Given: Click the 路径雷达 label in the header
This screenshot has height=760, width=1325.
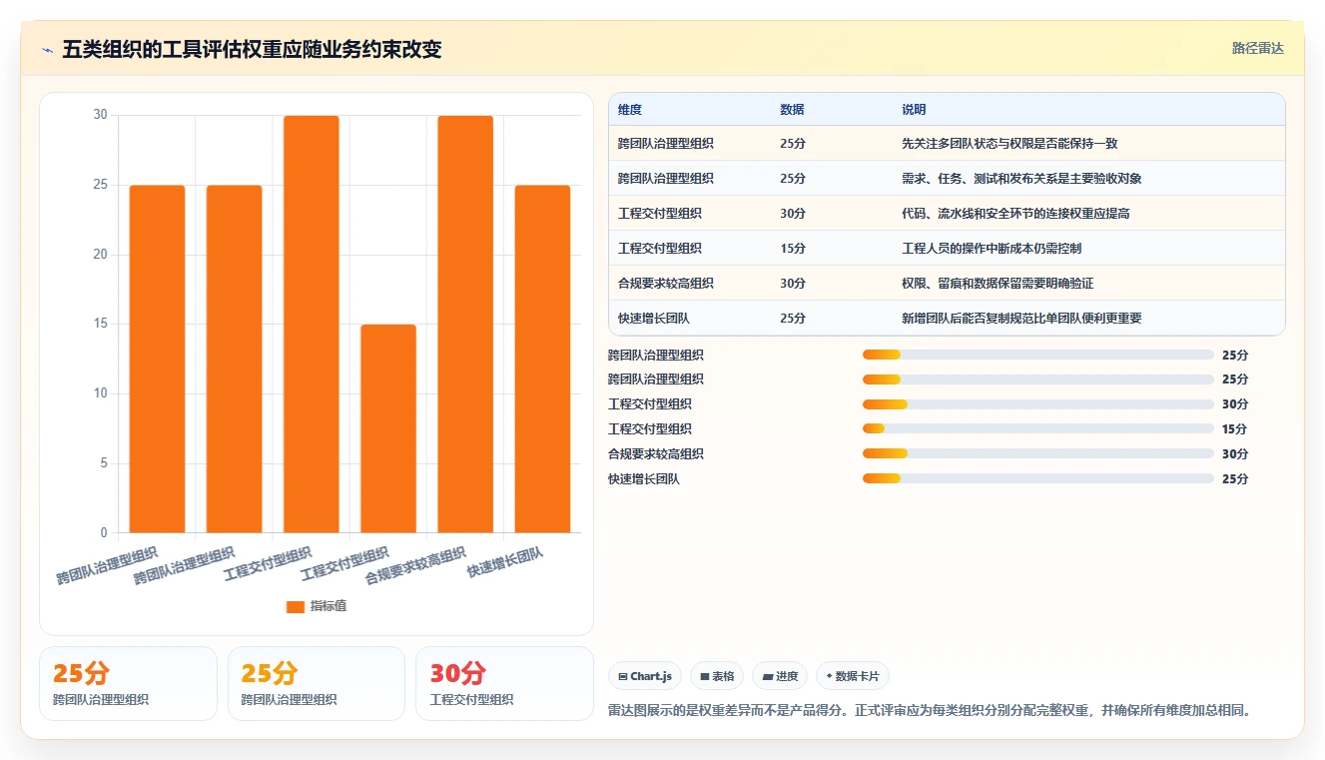Looking at the screenshot, I should click(x=1257, y=48).
